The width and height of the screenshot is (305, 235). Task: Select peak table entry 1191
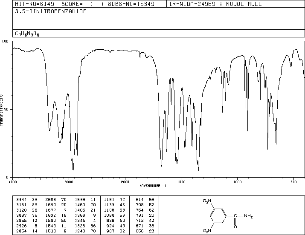[109, 200]
